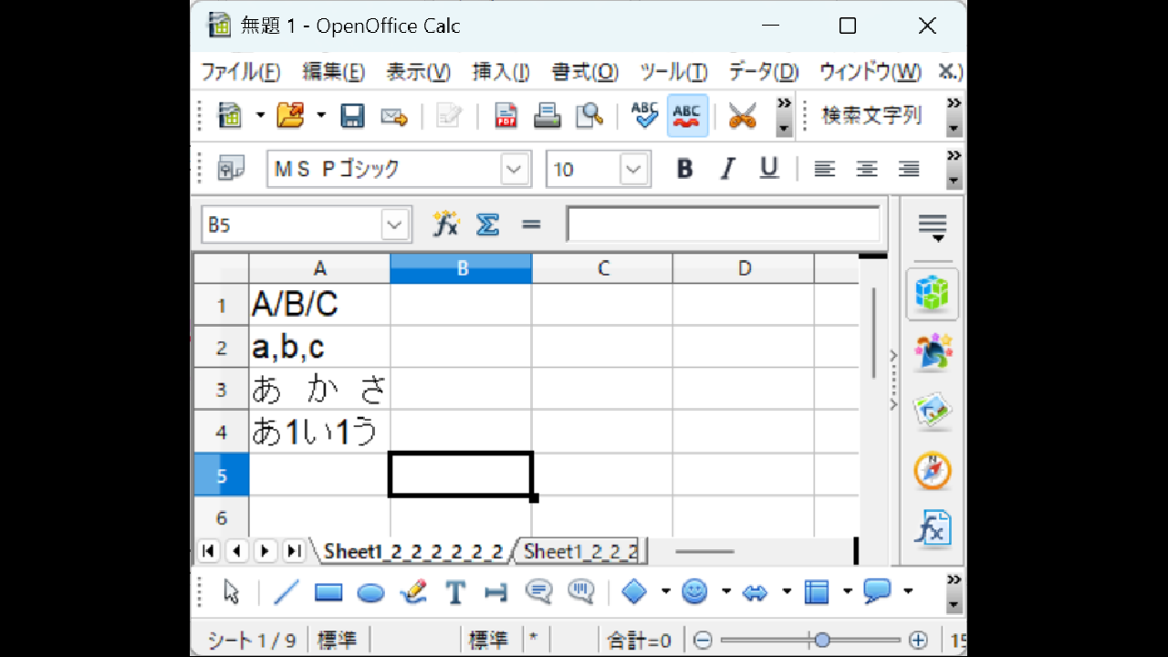The image size is (1168, 657).
Task: Open the 挿入(I) menu
Action: (501, 72)
